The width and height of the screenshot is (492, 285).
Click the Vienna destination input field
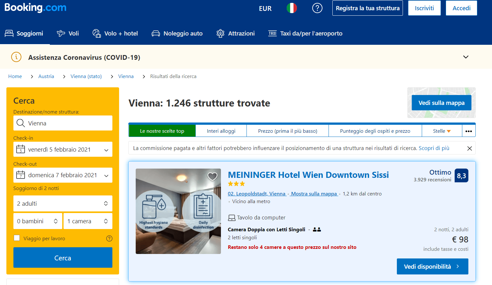(63, 123)
